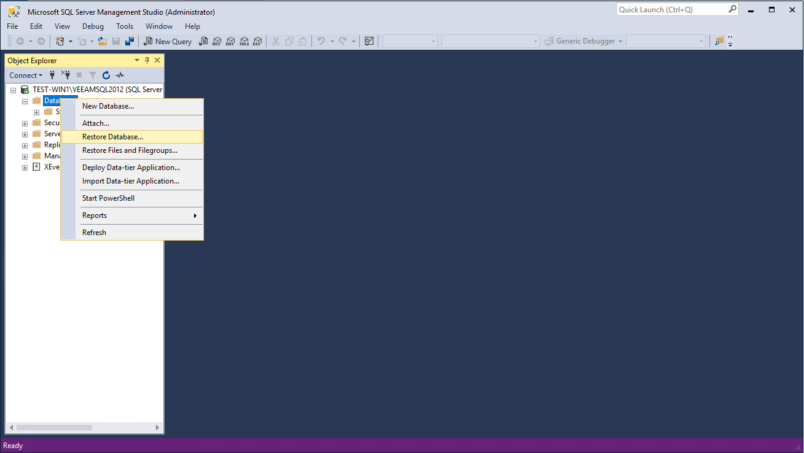Toggle auto-hide pin for Object Explorer
This screenshot has width=804, height=453.
[147, 60]
